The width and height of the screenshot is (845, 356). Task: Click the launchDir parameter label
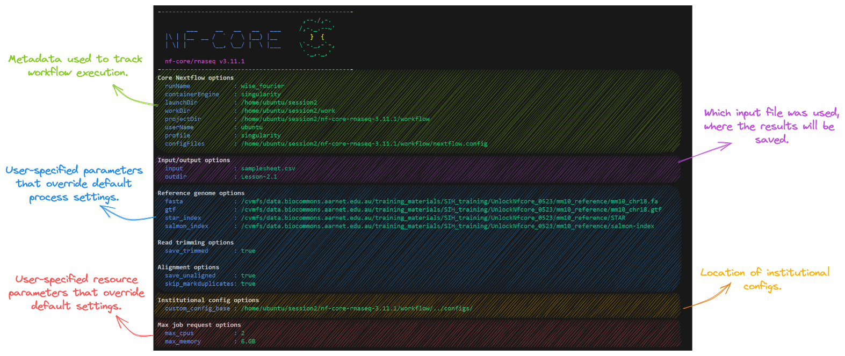point(181,103)
